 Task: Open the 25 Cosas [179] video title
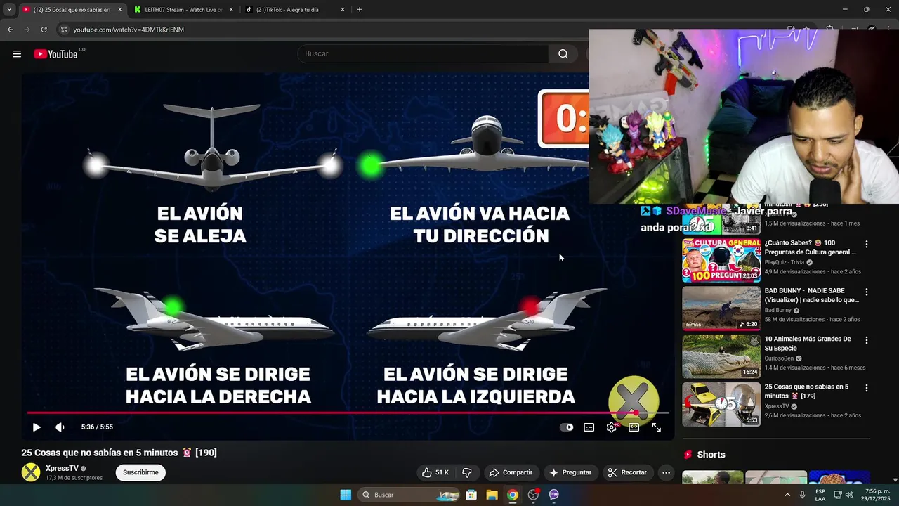click(x=807, y=391)
